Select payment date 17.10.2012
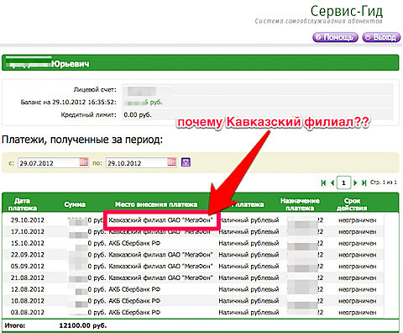 (x=28, y=231)
